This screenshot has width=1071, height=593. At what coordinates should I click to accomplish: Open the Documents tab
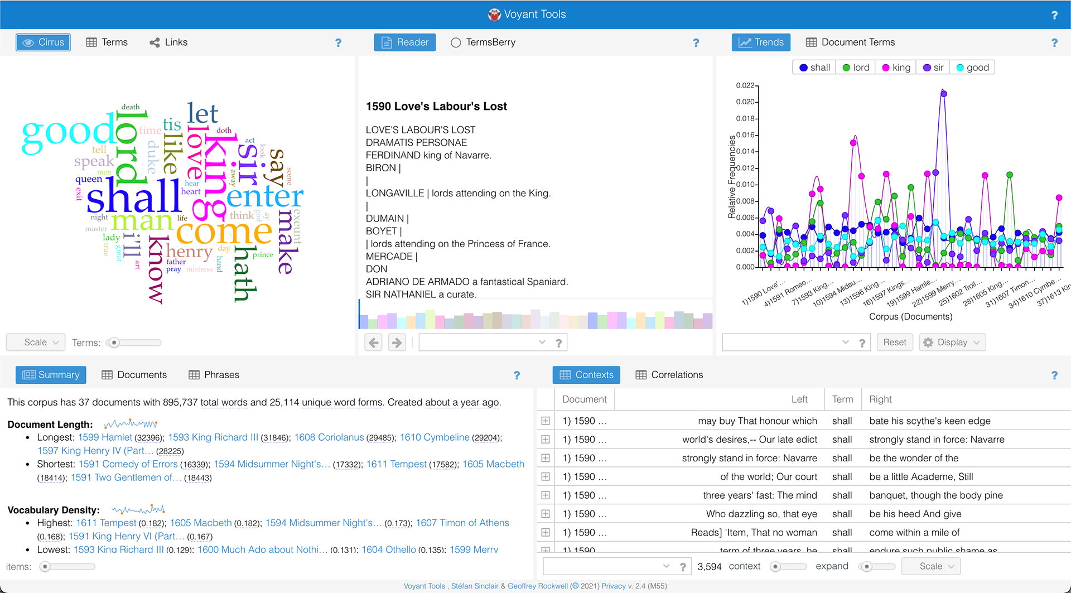pyautogui.click(x=134, y=375)
